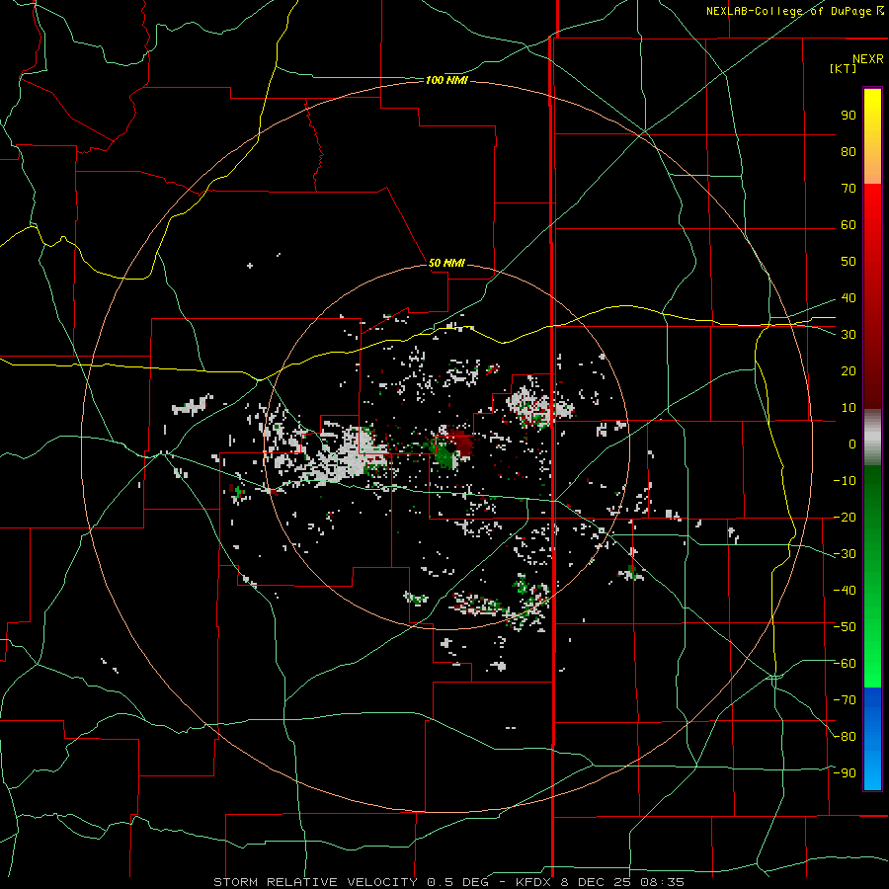Click the 100 NMI range ring label

coord(446,81)
